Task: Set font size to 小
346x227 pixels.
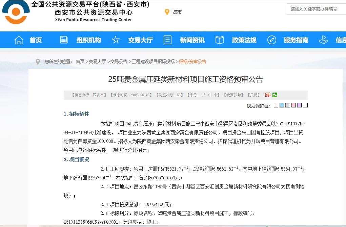Action: pyautogui.click(x=215, y=95)
